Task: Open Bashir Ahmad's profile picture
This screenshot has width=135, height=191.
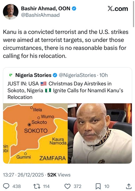Action: (x=11, y=12)
